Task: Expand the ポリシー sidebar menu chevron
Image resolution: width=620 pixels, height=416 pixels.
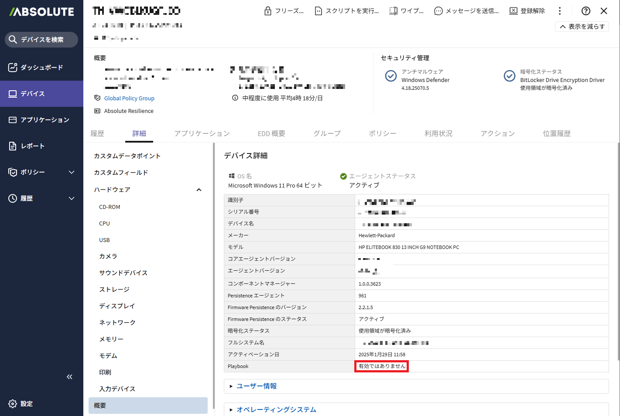Action: [72, 172]
